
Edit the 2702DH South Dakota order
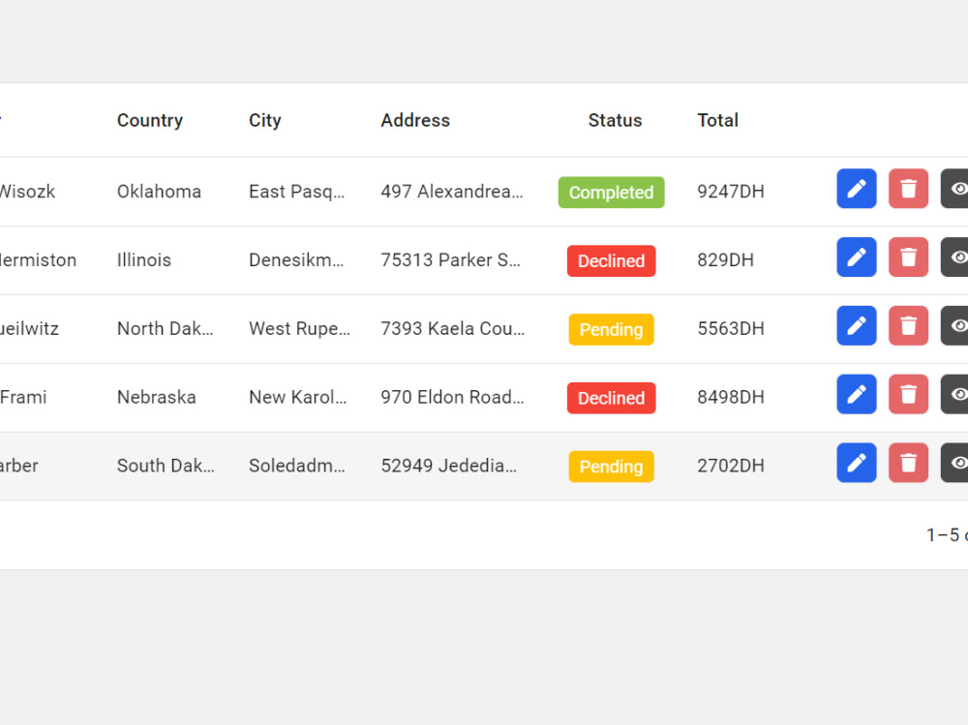[857, 463]
